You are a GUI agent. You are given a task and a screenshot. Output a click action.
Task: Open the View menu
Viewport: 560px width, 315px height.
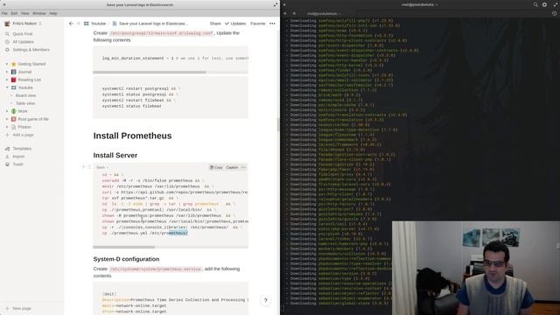[x=24, y=13]
